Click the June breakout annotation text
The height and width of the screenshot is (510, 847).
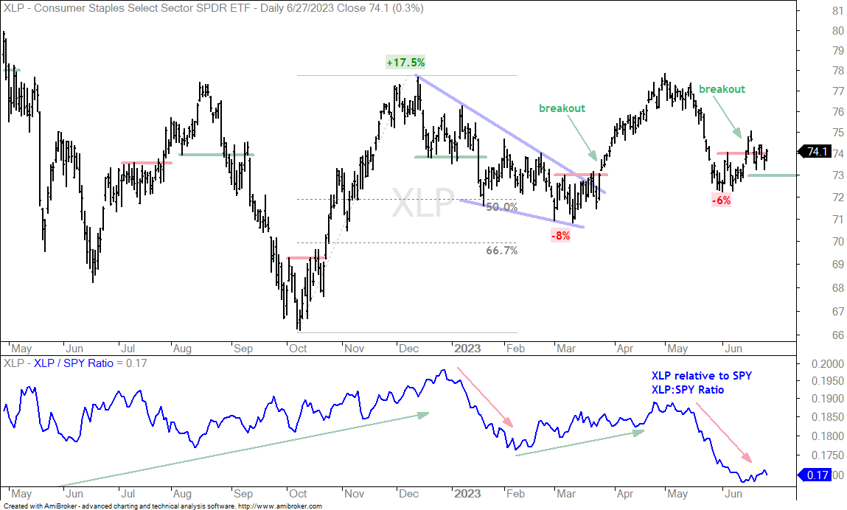[x=722, y=89]
